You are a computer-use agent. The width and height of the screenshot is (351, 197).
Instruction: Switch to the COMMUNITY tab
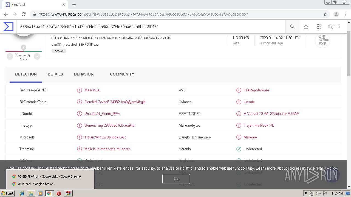pyautogui.click(x=122, y=74)
